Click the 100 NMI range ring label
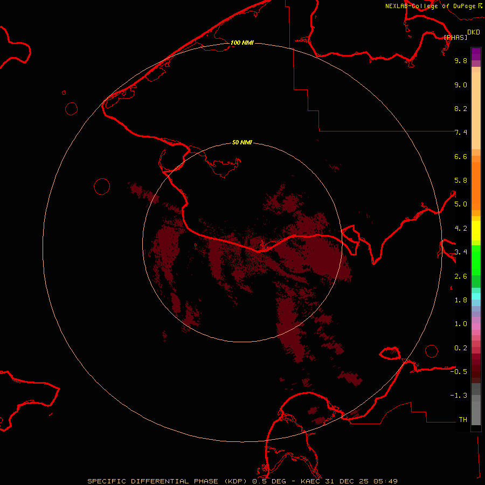 [242, 43]
